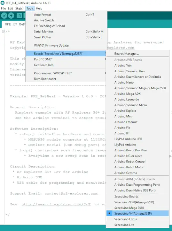Select Arduino Esplora board

137,111
